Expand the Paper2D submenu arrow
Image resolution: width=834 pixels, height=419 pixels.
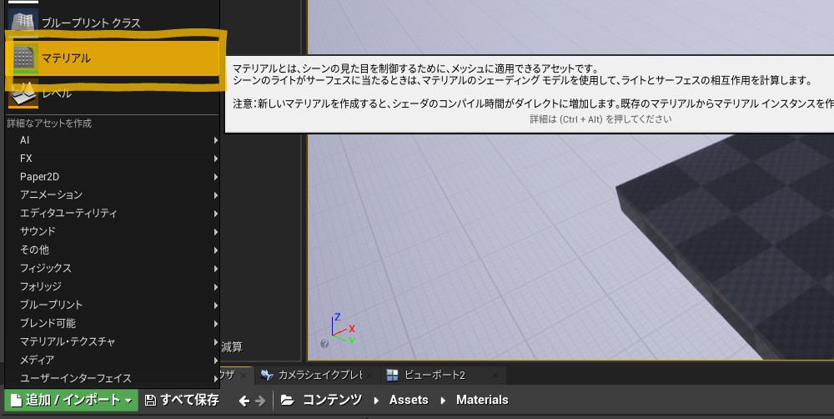pos(215,176)
